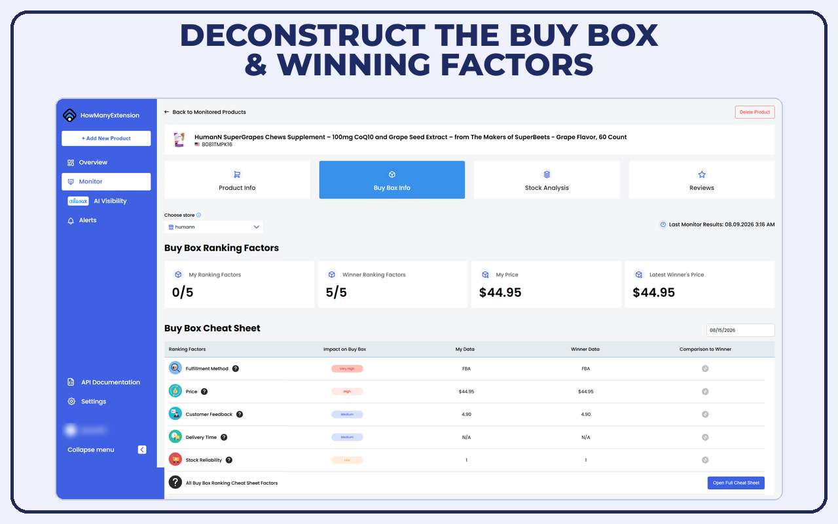The width and height of the screenshot is (838, 524).
Task: Click the Customer Feedback help question mark
Action: [240, 415]
